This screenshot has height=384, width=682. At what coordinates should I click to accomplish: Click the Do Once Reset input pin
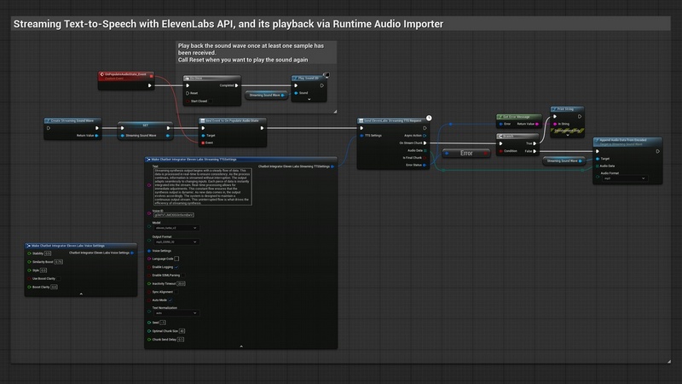click(x=188, y=93)
